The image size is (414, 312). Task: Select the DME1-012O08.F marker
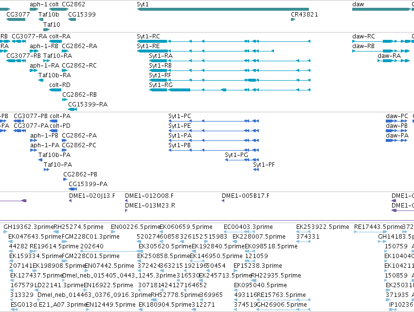[x=126, y=201]
